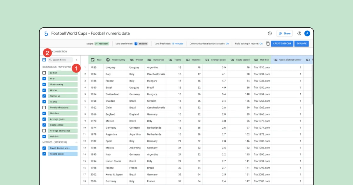Image resolution: width=353 pixels, height=185 pixels.
Task: Uncheck the Year dimension checkbox
Action: click(x=44, y=79)
